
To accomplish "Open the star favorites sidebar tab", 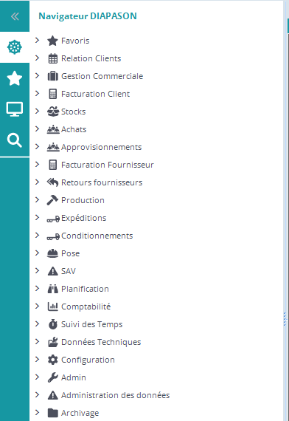I will [x=15, y=78].
